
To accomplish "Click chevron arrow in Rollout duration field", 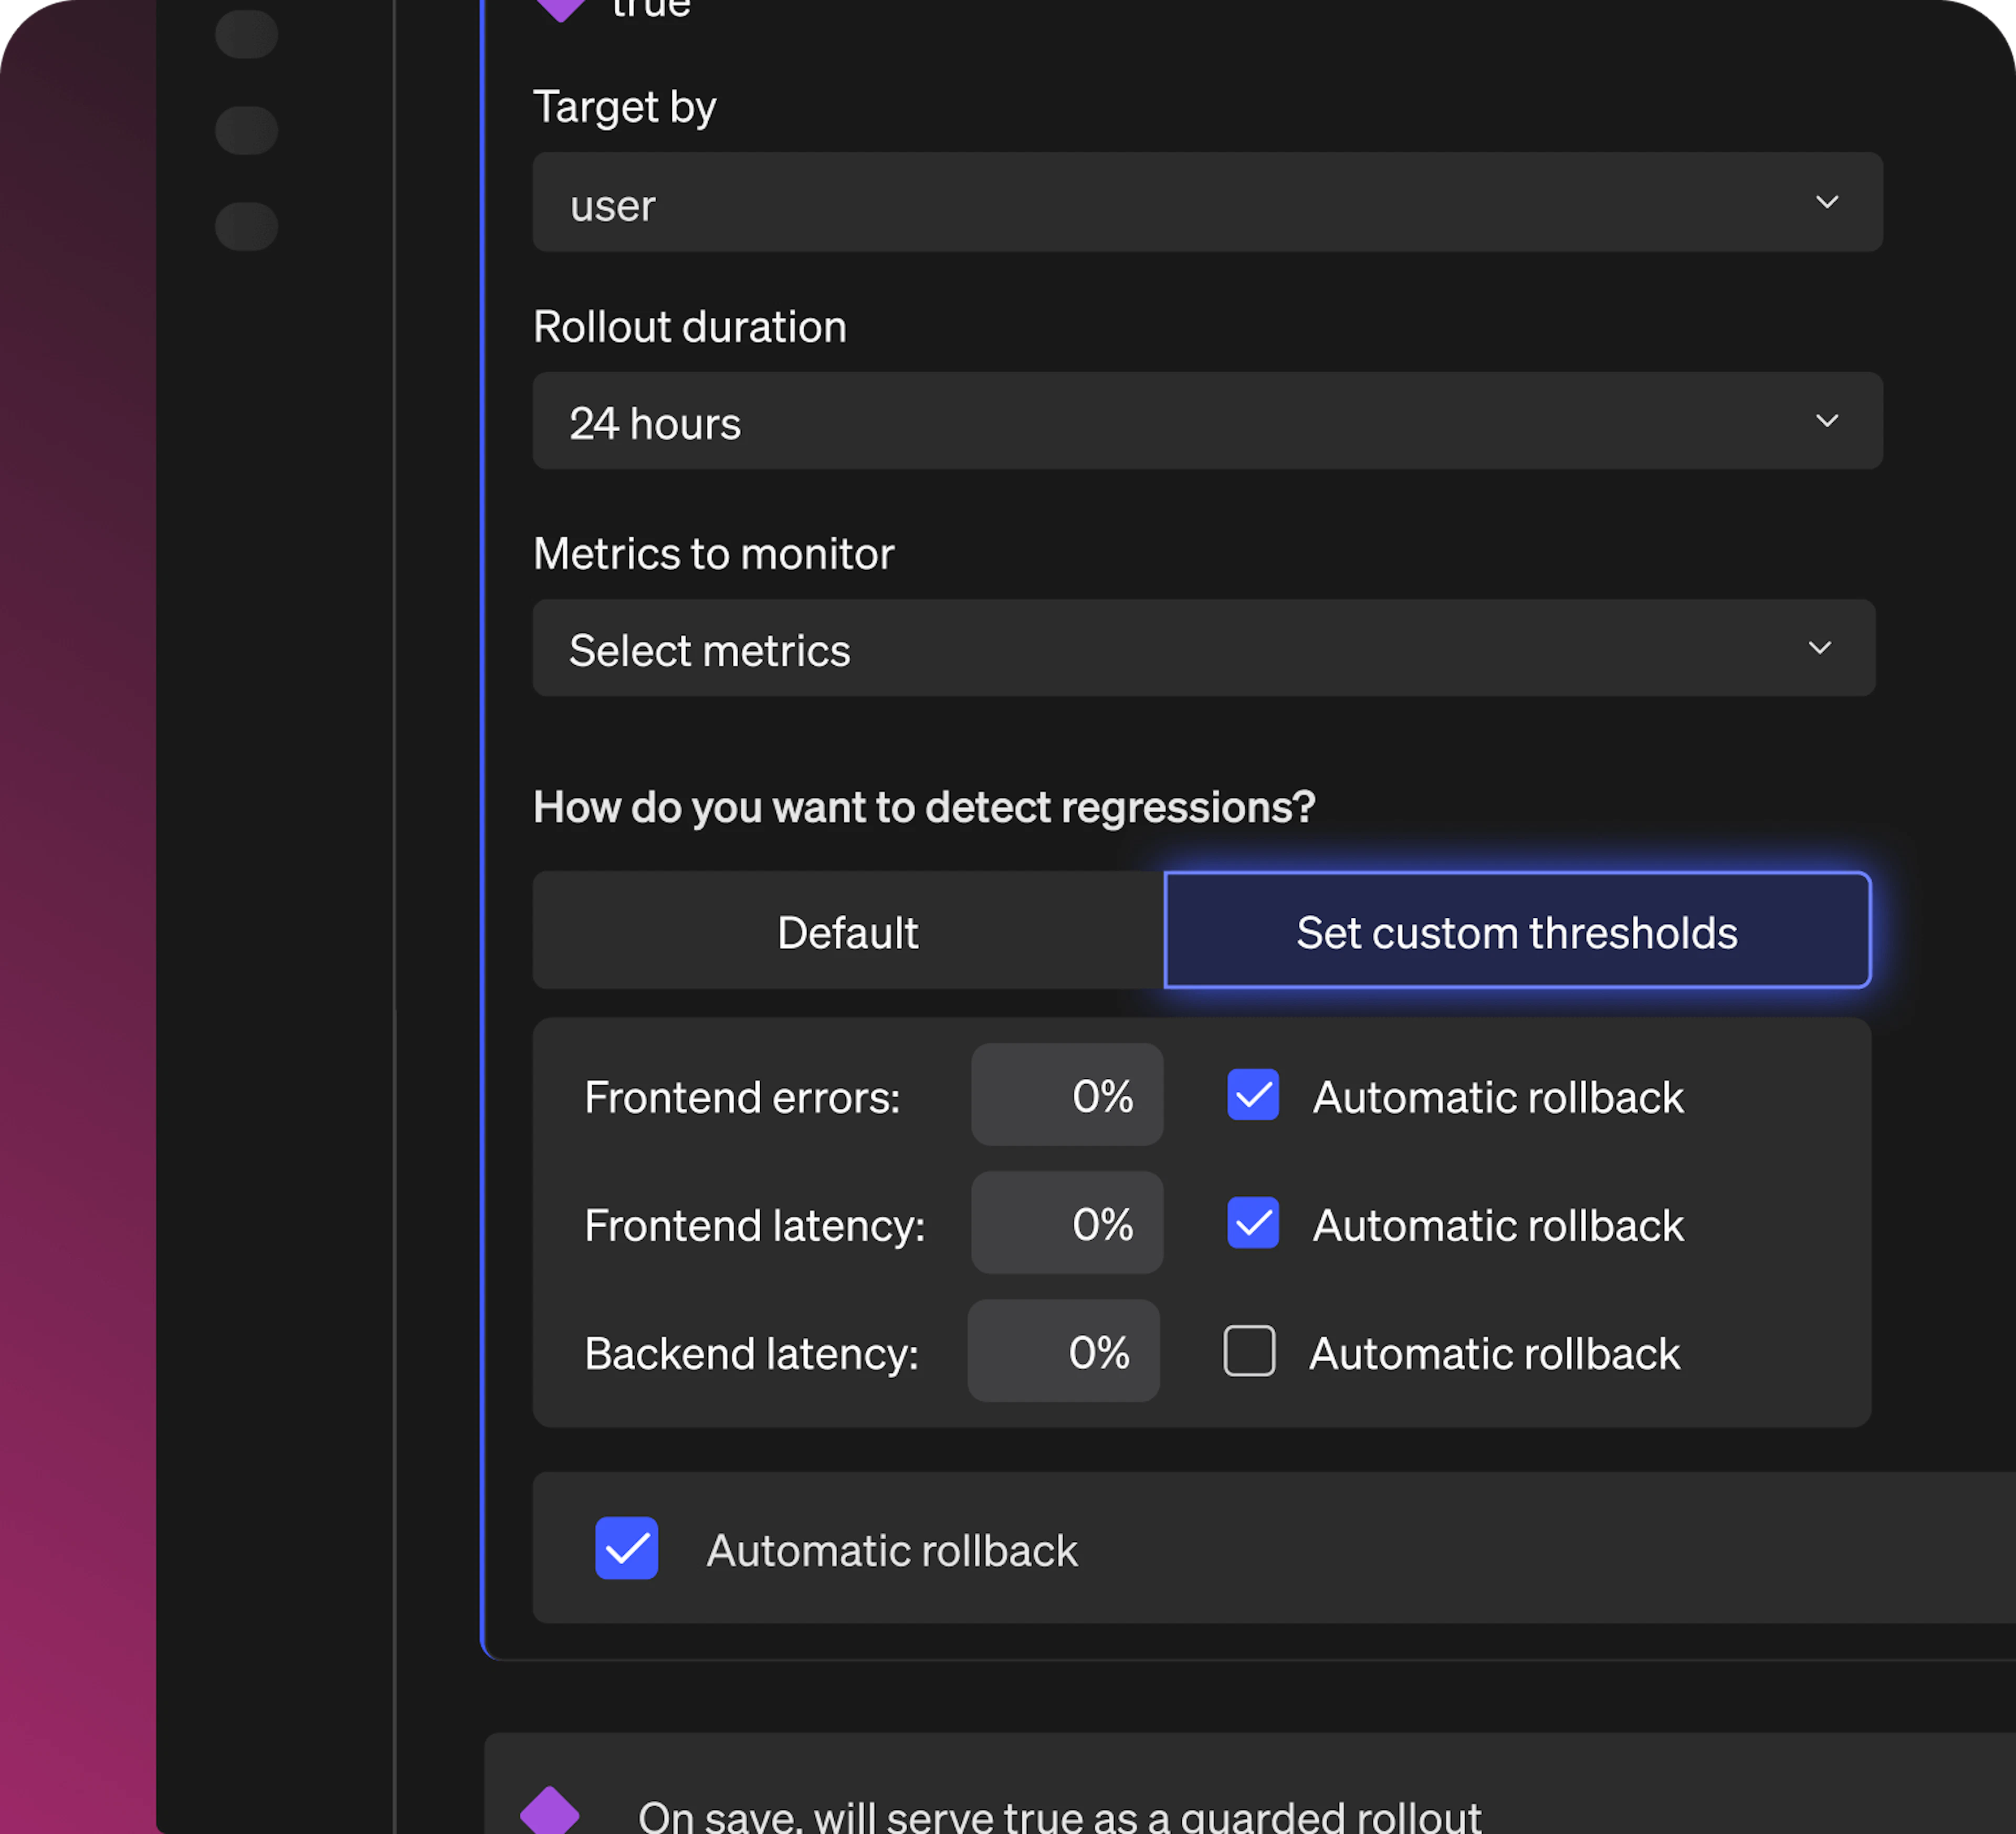I will [x=1826, y=421].
